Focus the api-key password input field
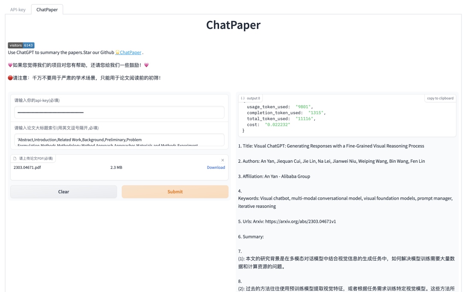Screen dimensions: 463x292 119,113
